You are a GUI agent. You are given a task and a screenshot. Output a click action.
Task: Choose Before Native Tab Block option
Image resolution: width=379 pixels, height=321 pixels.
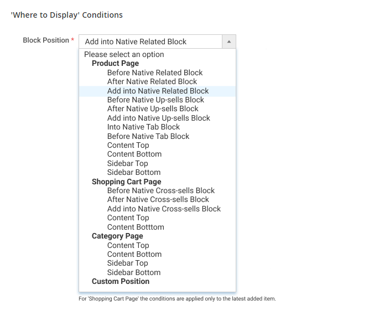[157, 136]
